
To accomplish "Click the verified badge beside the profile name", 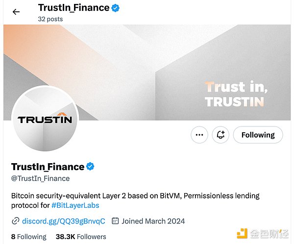I will point(90,167).
